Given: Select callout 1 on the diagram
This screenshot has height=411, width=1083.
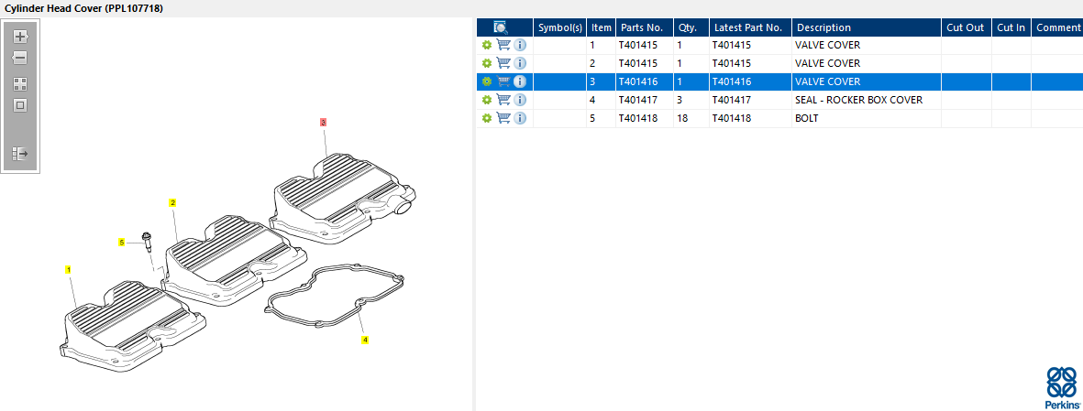Looking at the screenshot, I should pyautogui.click(x=69, y=270).
